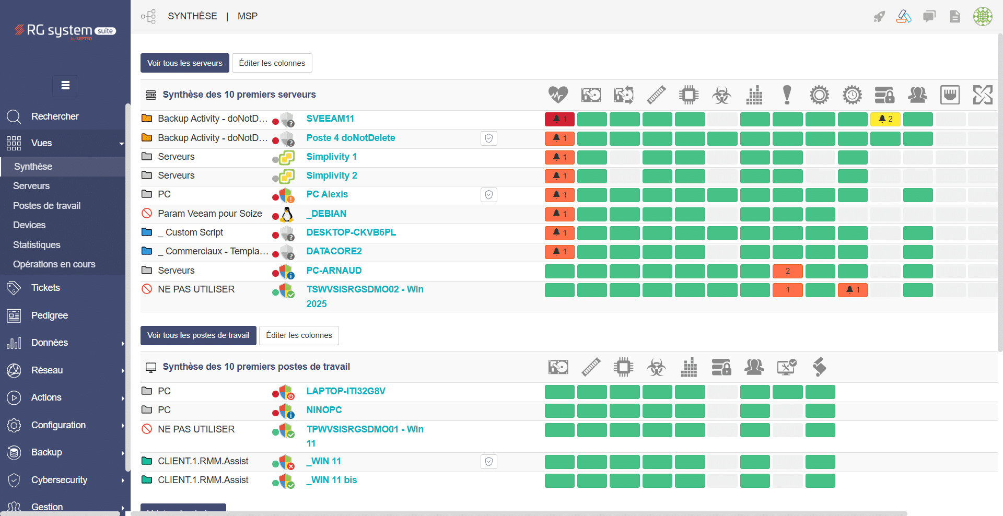Open the SVEEAM11 server link

tap(330, 119)
